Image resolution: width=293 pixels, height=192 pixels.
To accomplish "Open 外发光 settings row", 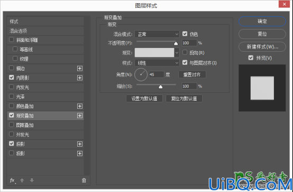I will click(45, 135).
